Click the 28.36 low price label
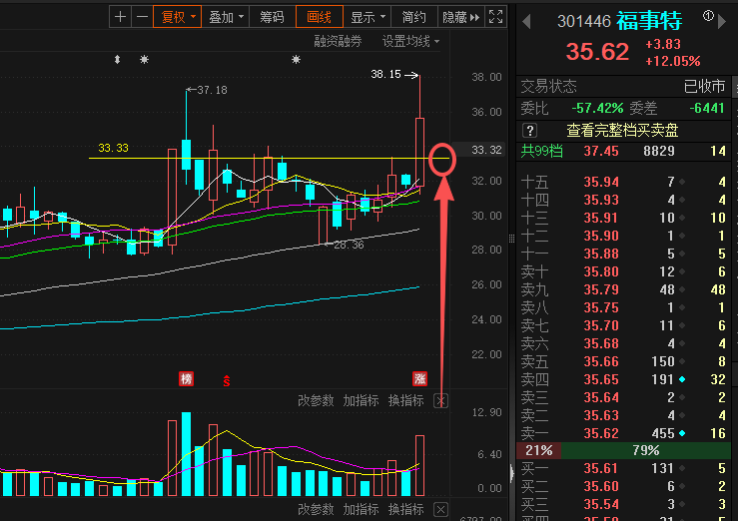The width and height of the screenshot is (738, 521). pyautogui.click(x=349, y=245)
